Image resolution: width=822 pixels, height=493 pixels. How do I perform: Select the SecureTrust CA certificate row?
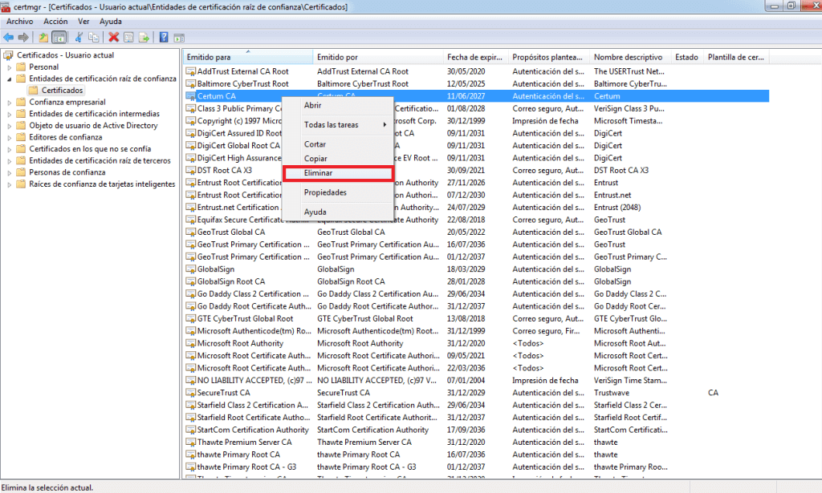pyautogui.click(x=476, y=393)
